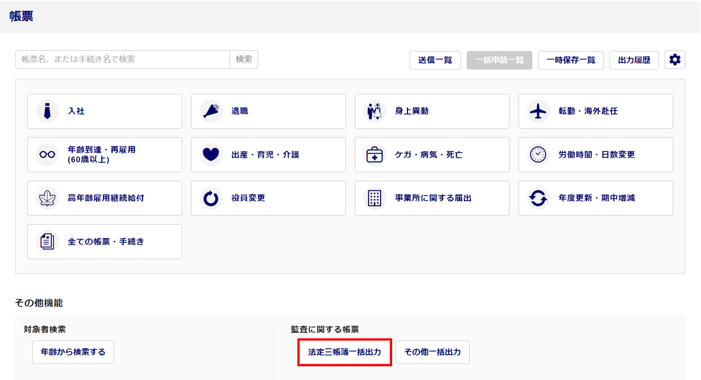Image resolution: width=701 pixels, height=380 pixels.
Task: Open the 送信一覧 list
Action: pos(435,60)
